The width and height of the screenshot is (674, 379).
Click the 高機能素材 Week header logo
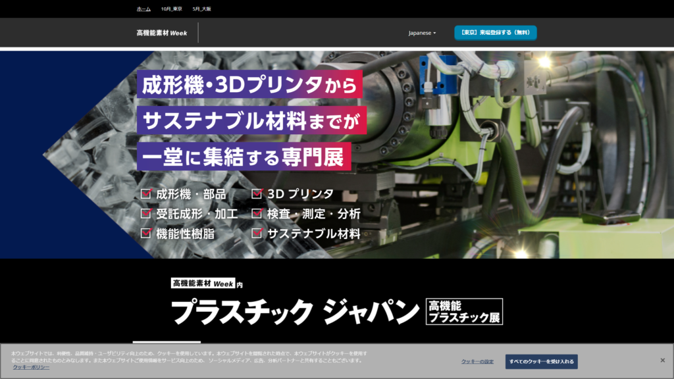pyautogui.click(x=162, y=33)
